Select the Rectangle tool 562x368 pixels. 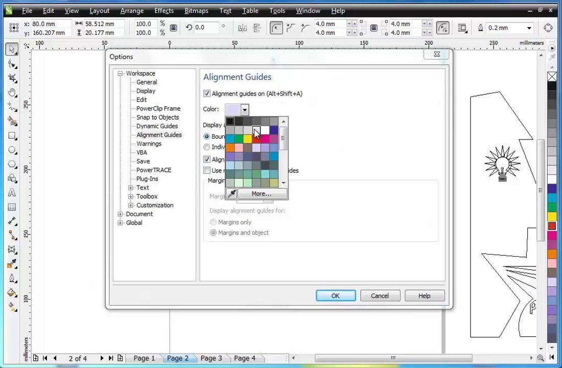pos(12,135)
